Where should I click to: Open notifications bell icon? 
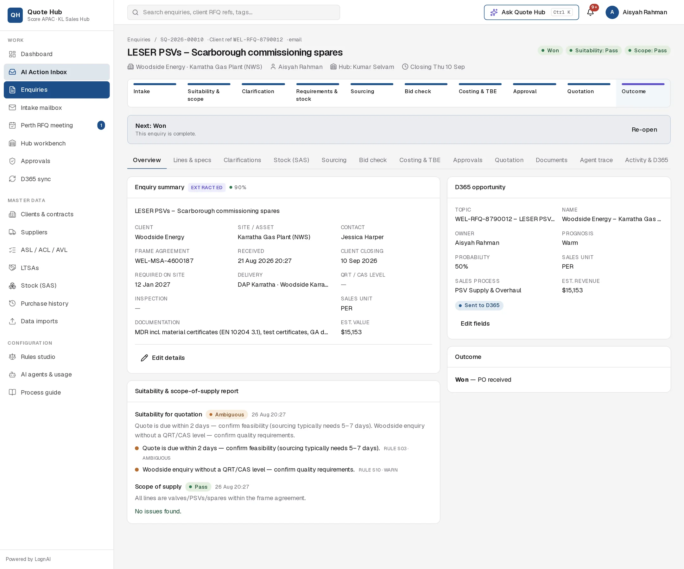(x=590, y=12)
